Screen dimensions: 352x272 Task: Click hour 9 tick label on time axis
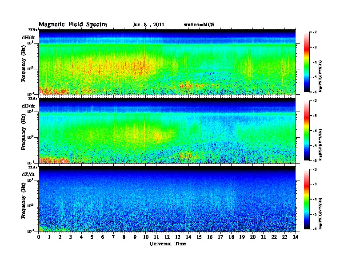click(135, 237)
